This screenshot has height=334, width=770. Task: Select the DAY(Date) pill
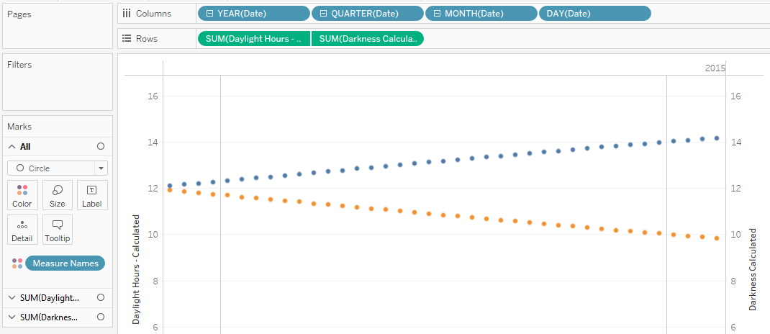click(x=595, y=14)
